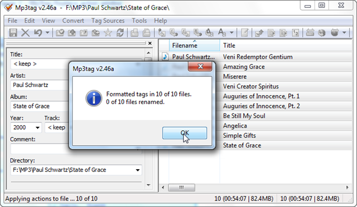The width and height of the screenshot is (357, 207).
Task: Select the 'Veni Creator Spiritus' row
Action: pyautogui.click(x=250, y=86)
